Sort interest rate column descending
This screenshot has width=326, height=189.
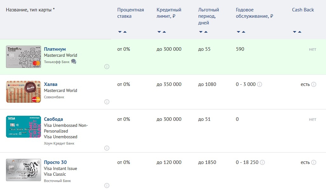click(120, 32)
